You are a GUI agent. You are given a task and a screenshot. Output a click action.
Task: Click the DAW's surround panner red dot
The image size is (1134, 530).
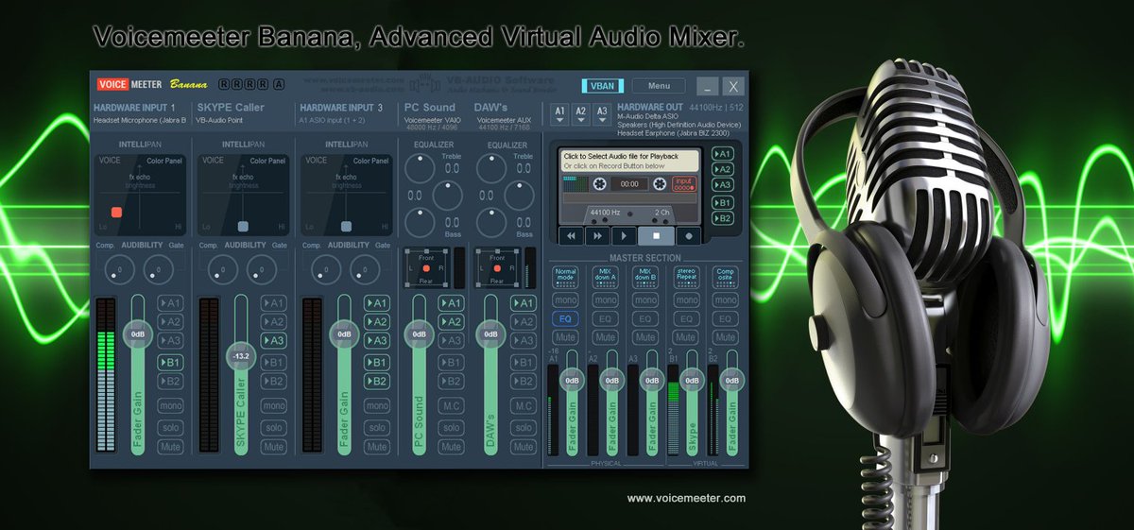point(498,269)
